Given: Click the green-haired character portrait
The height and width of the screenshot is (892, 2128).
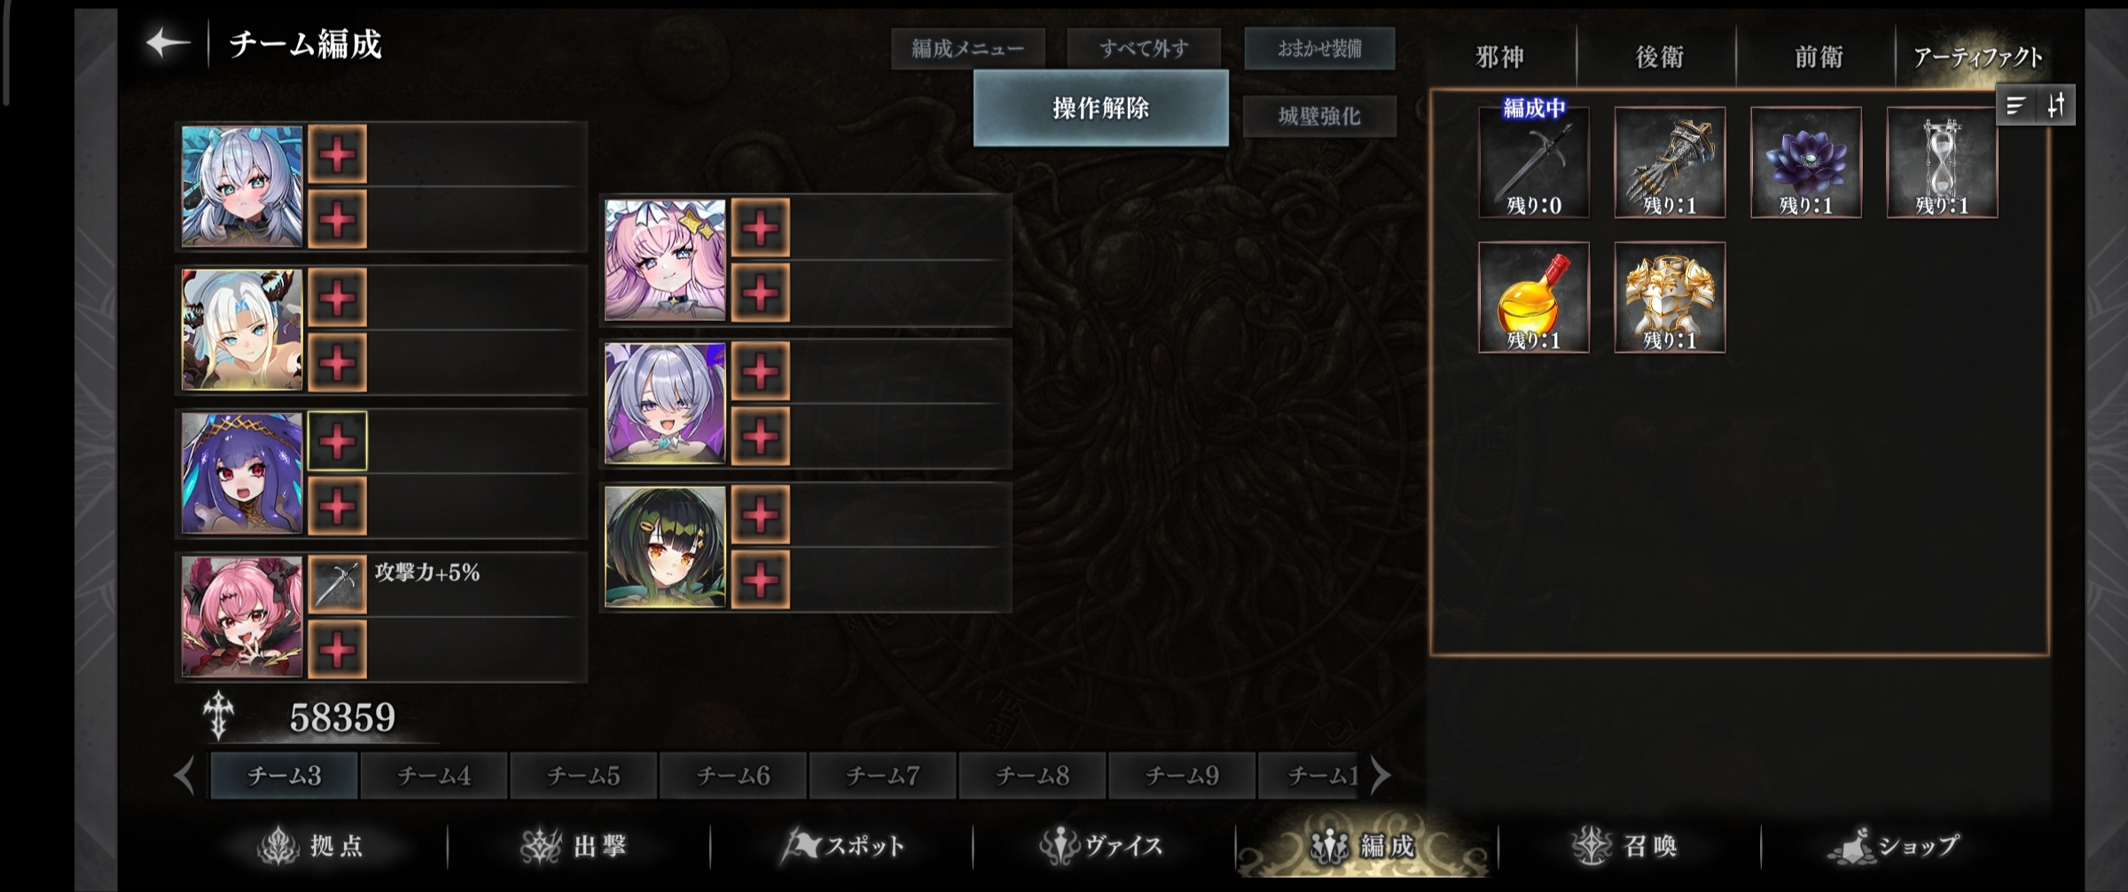Looking at the screenshot, I should (x=665, y=547).
